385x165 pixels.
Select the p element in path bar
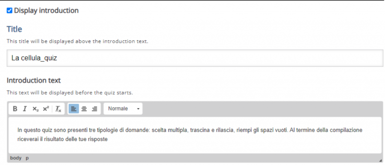tap(27, 158)
